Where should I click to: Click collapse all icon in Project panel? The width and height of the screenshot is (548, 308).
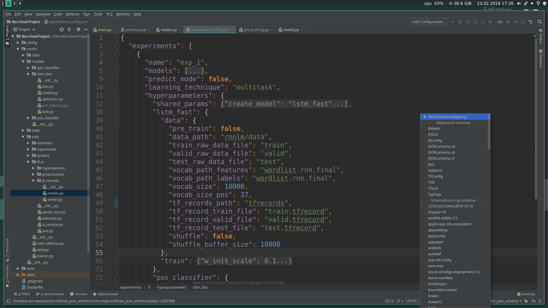(x=69, y=29)
